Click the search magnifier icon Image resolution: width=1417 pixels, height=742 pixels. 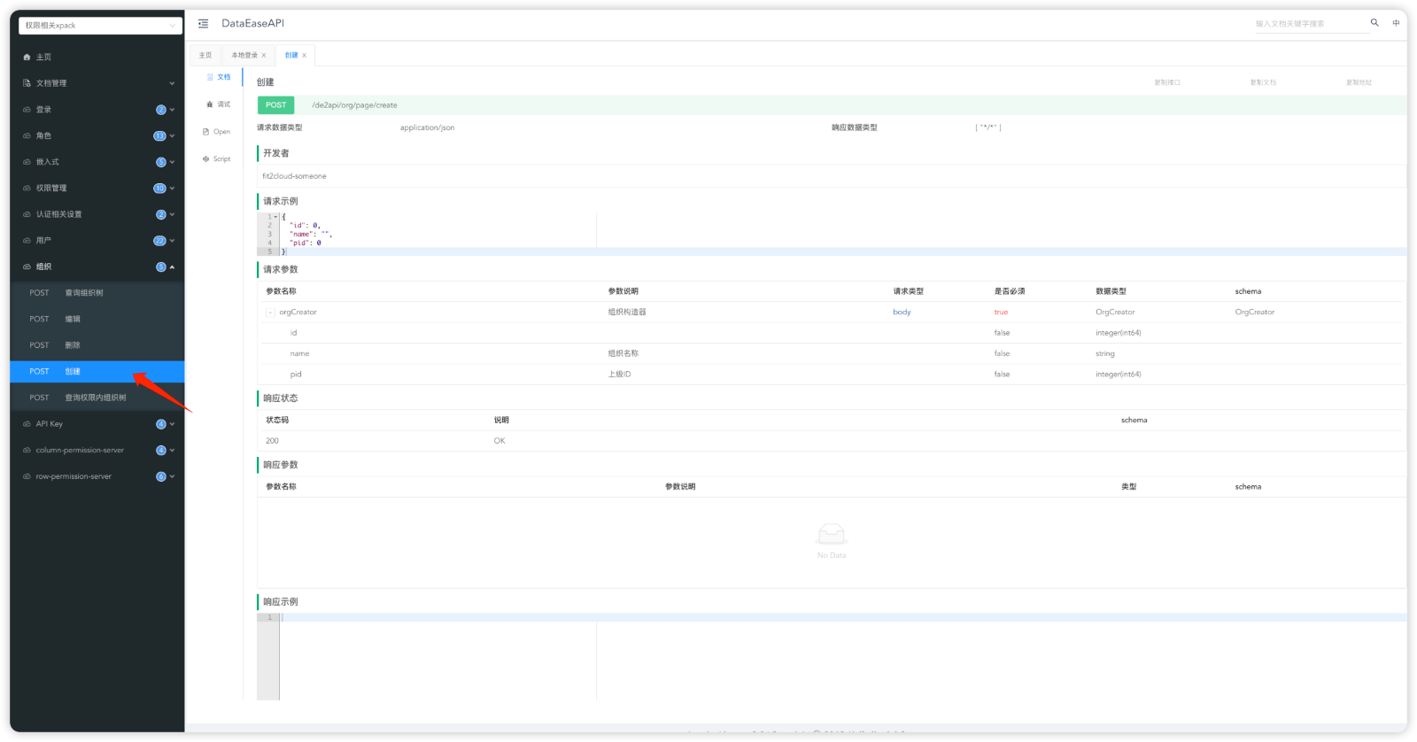(x=1374, y=23)
